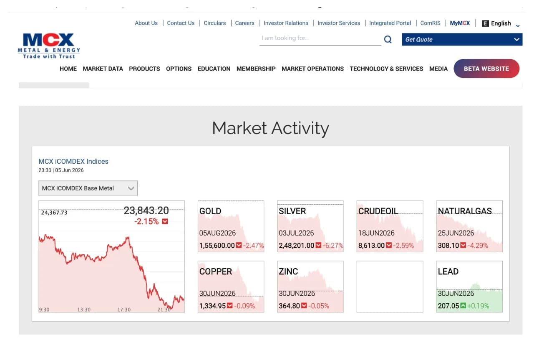The height and width of the screenshot is (355, 534).
Task: Follow the Contact Us link
Action: pyautogui.click(x=181, y=23)
